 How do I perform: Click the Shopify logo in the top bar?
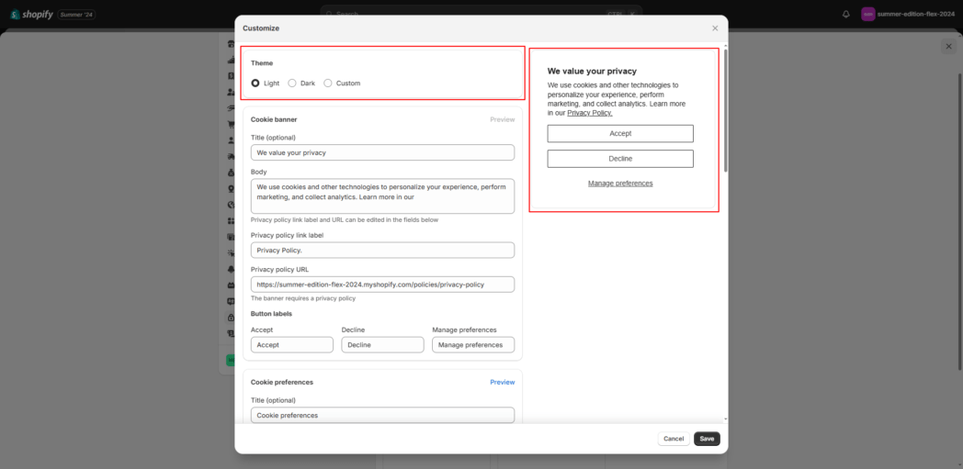[31, 14]
